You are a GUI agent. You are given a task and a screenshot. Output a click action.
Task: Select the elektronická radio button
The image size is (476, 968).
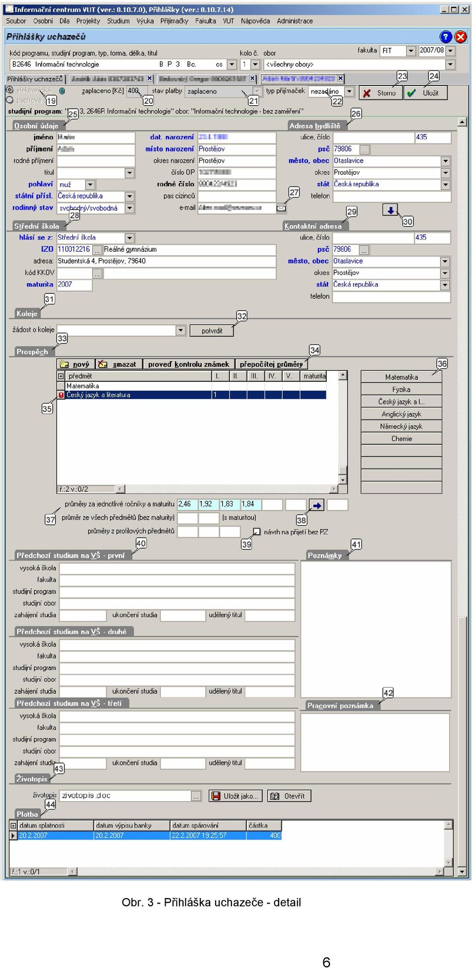coord(9,90)
